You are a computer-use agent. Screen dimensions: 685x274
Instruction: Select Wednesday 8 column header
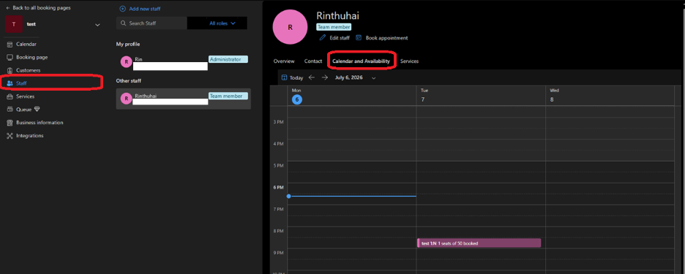(x=610, y=96)
